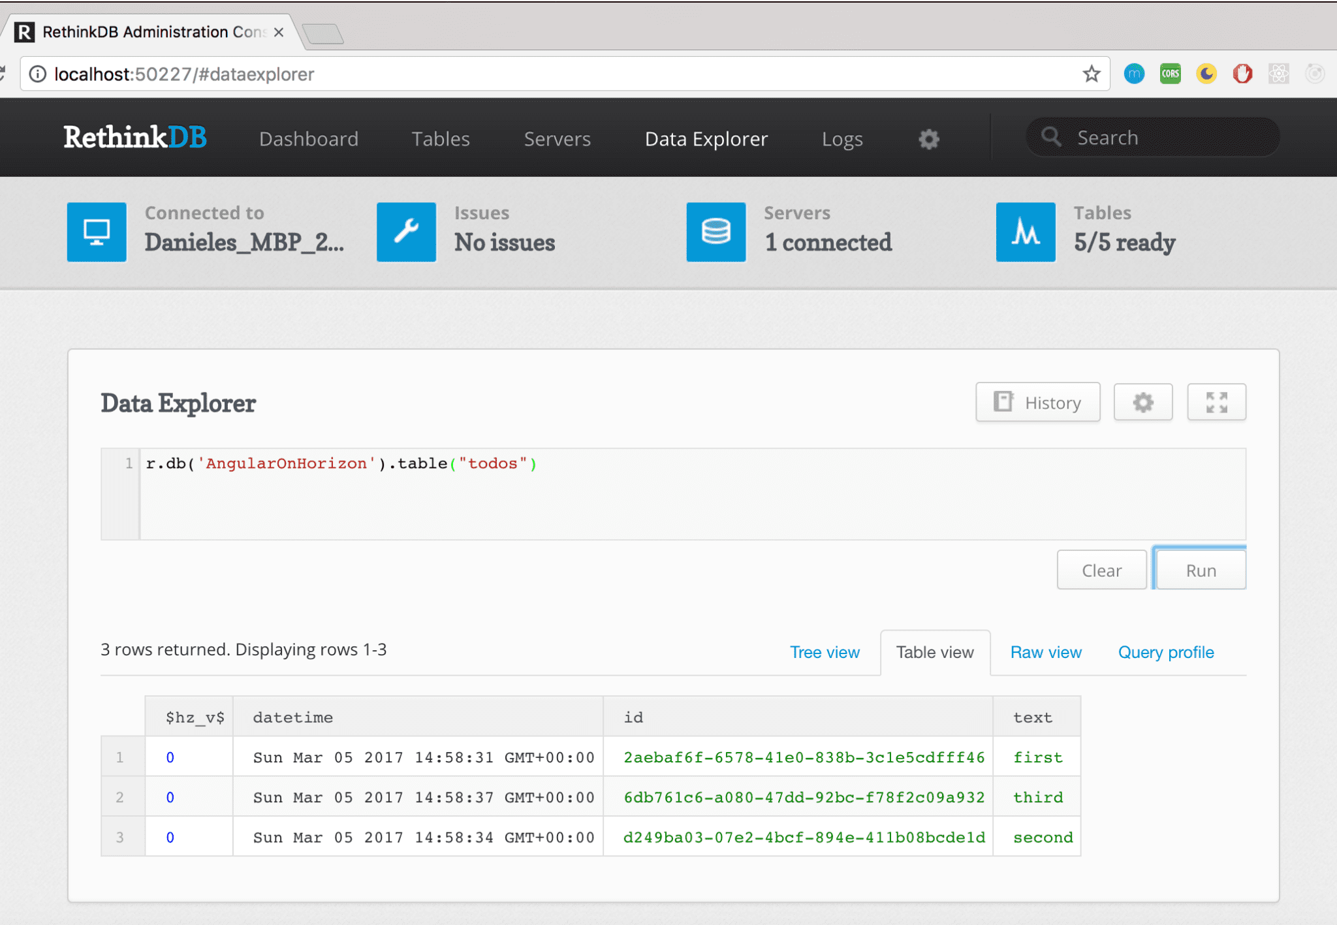
Task: Click the CORS browser extension icon
Action: click(1170, 73)
